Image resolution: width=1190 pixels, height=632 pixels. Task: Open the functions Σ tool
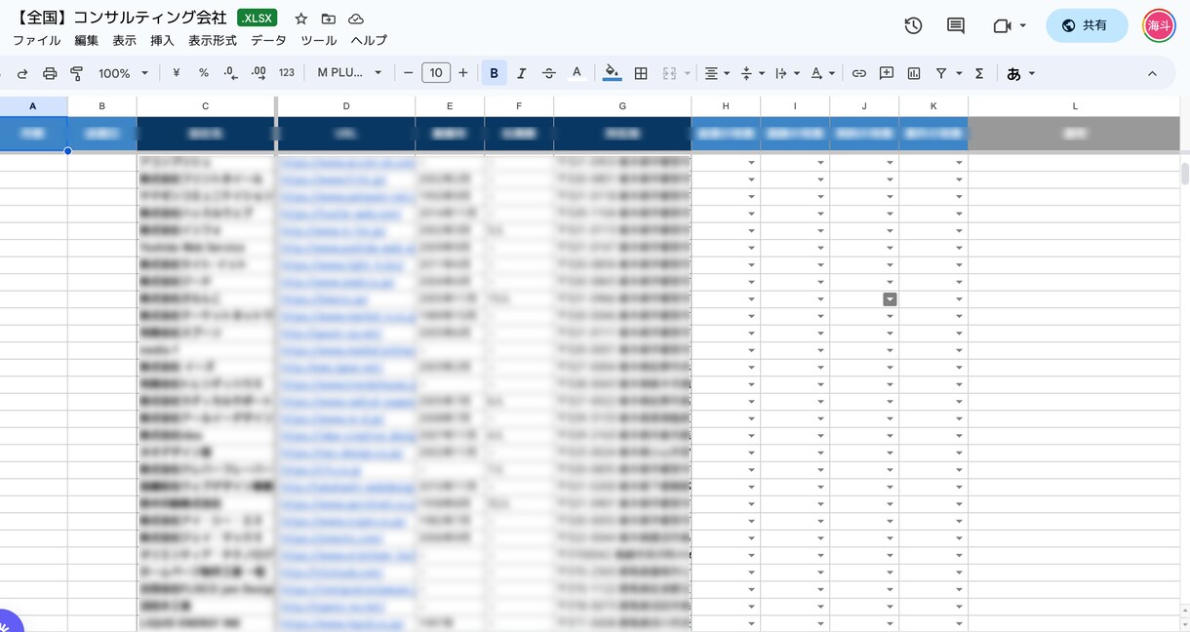[x=979, y=73]
